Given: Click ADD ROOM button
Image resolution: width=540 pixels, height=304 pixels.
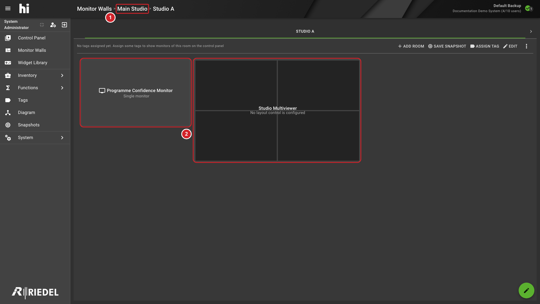Looking at the screenshot, I should coord(411,46).
